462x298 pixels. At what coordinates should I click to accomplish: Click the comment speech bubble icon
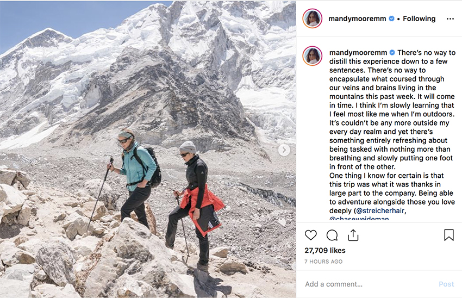(x=332, y=235)
